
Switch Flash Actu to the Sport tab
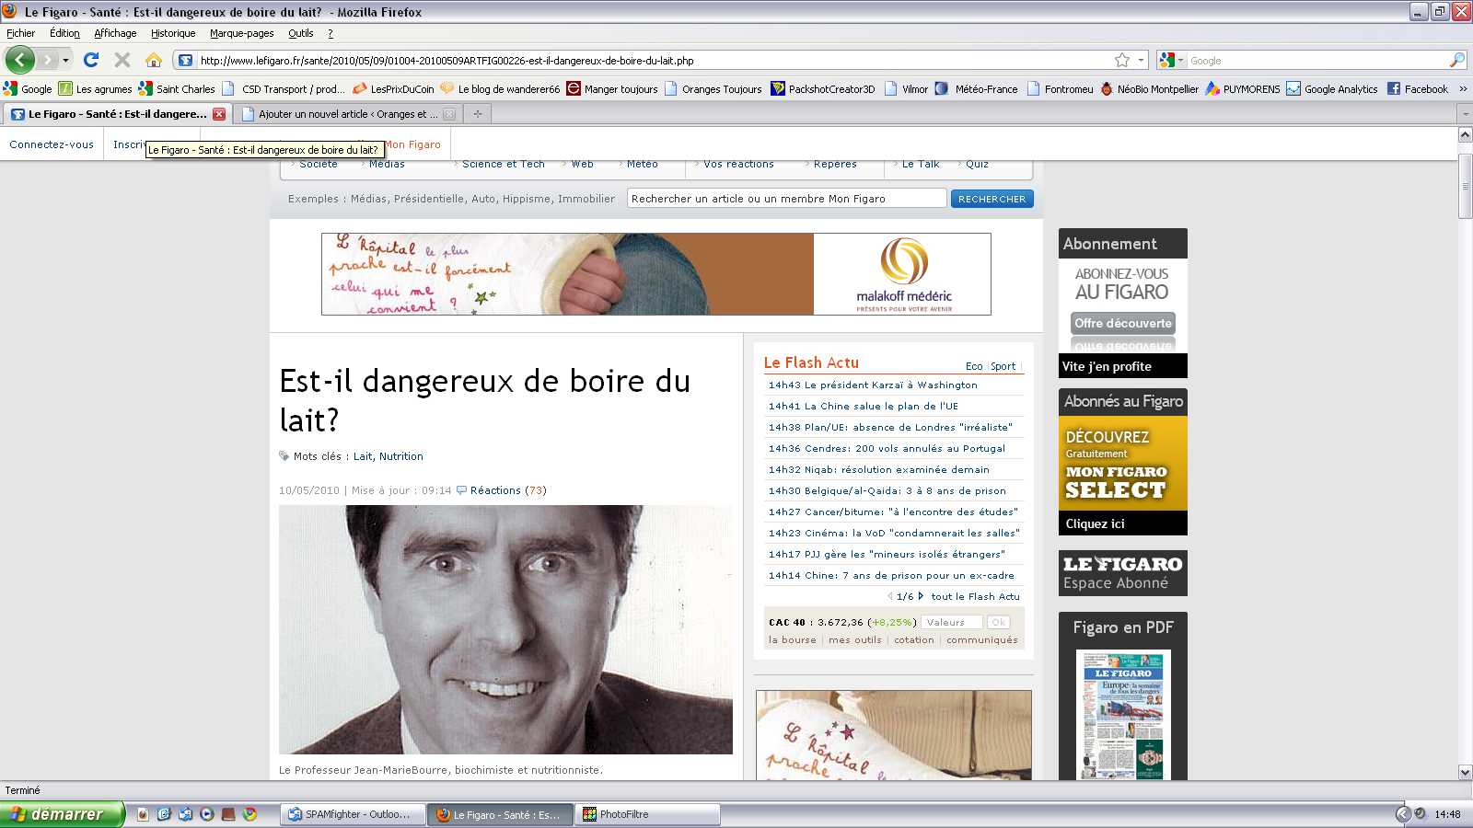[x=1003, y=366]
